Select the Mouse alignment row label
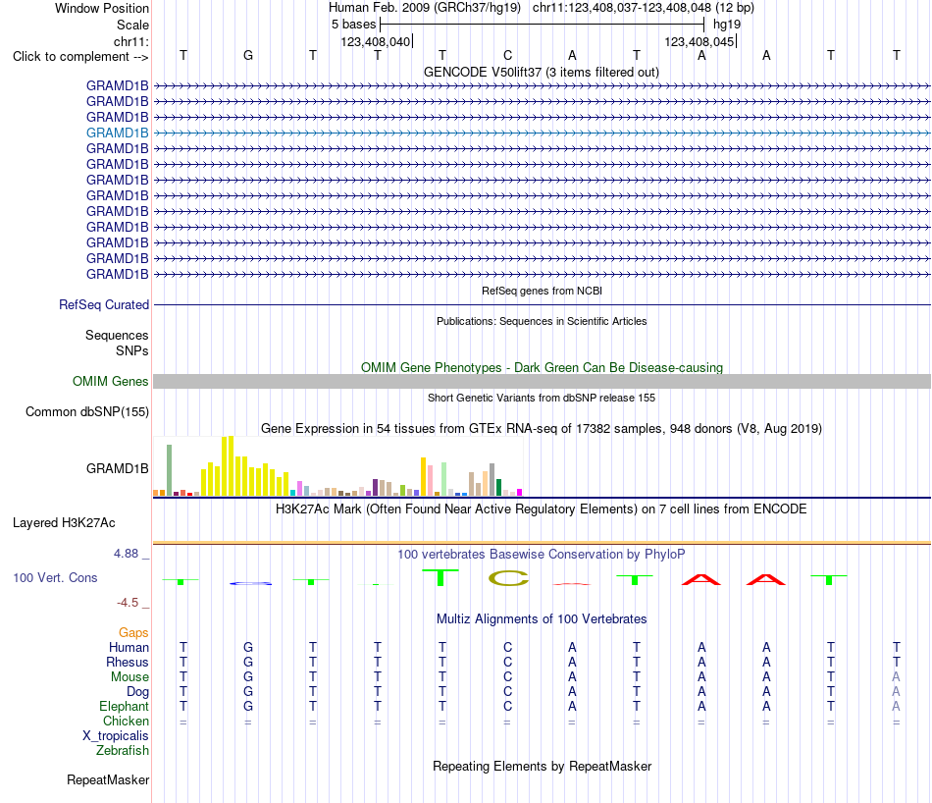The height and width of the screenshot is (803, 932). pyautogui.click(x=129, y=677)
